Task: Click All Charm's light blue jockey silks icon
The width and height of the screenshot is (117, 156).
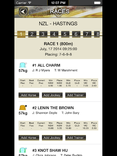Action: click(23, 65)
